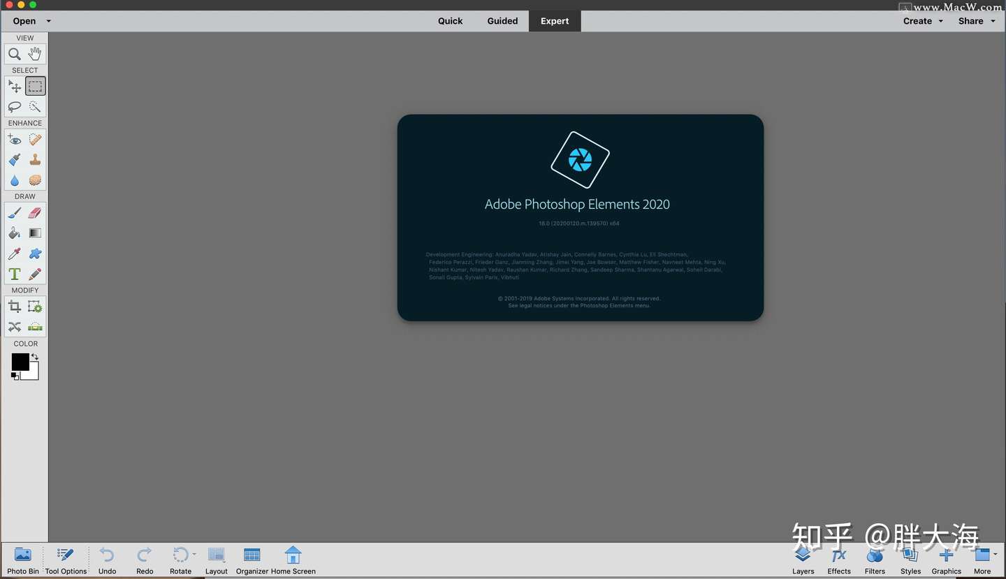Show the Graphics panel
Screen dimensions: 1006x579
click(x=947, y=561)
